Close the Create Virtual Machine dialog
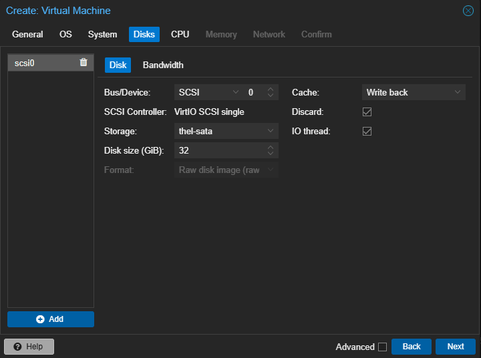This screenshot has width=481, height=358. point(468,11)
